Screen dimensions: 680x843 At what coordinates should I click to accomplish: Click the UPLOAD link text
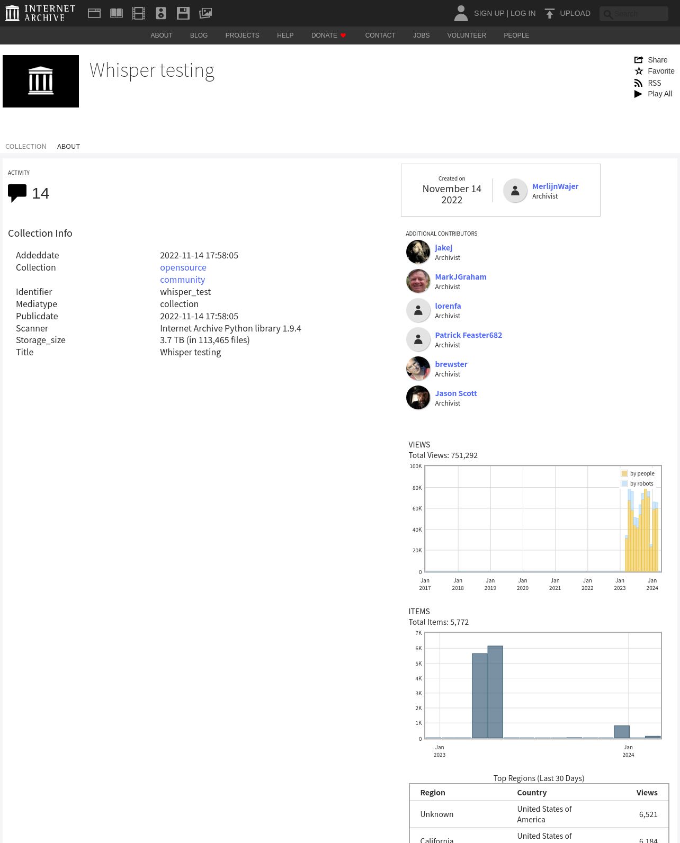[575, 13]
